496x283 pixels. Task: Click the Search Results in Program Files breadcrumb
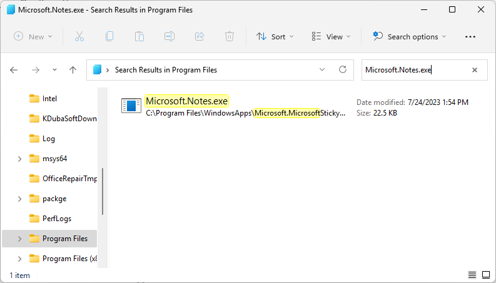(x=166, y=70)
